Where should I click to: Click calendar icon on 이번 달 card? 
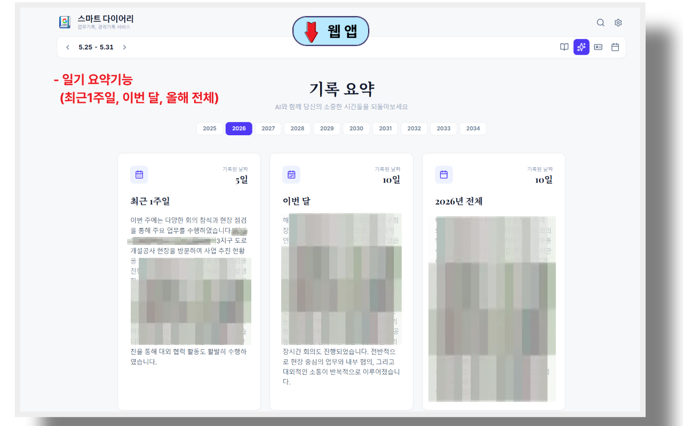click(291, 175)
